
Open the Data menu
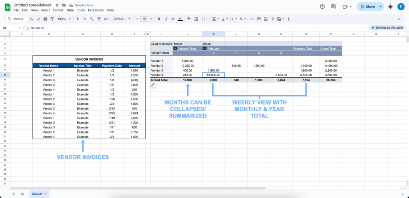point(70,10)
